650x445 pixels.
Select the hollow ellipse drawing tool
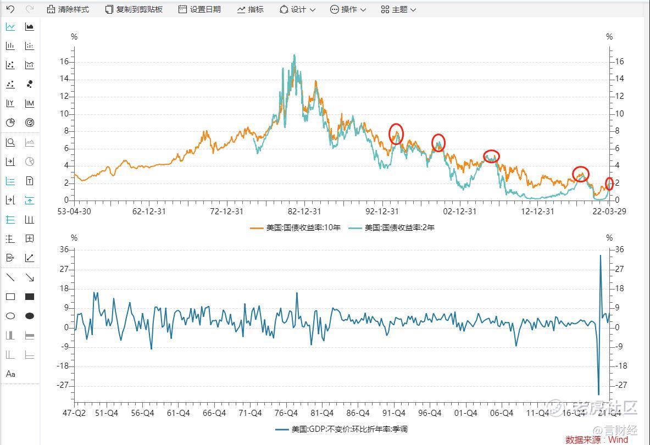pyautogui.click(x=10, y=316)
